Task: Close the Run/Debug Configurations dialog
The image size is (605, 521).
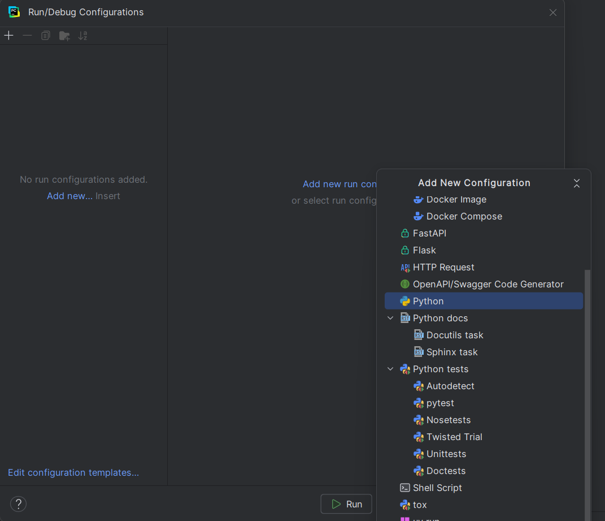Action: click(x=553, y=12)
